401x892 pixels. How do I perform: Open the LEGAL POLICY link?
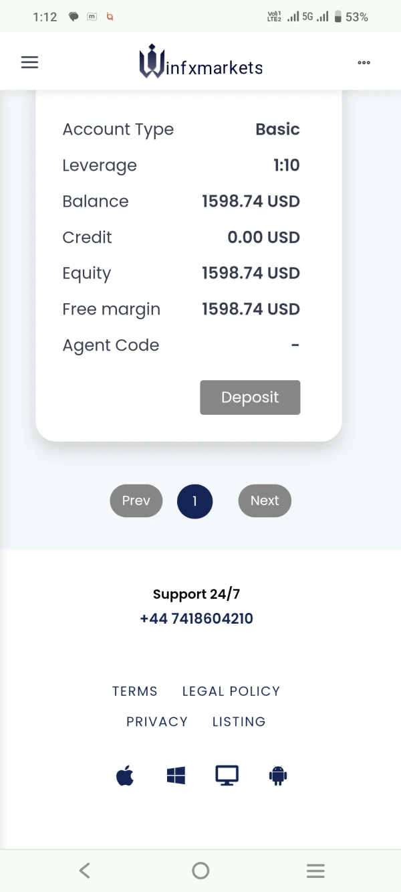[231, 691]
